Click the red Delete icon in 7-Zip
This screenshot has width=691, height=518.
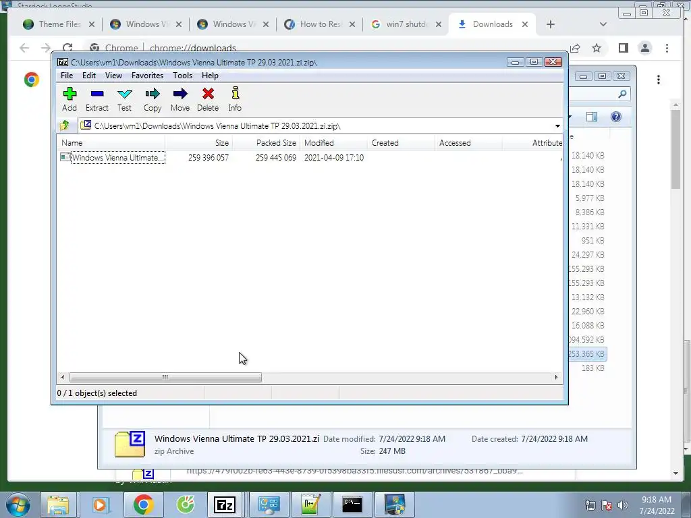click(208, 99)
